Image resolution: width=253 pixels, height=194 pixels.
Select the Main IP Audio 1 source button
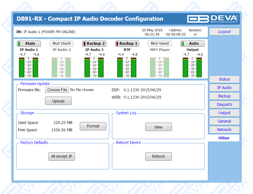point(29,44)
